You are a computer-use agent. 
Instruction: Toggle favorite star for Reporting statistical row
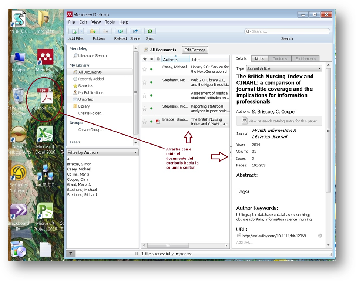tap(144, 109)
